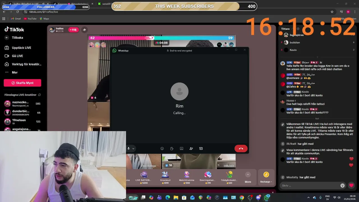Reload the page in Chrome
This screenshot has height=202, width=359.
[x=17, y=12]
